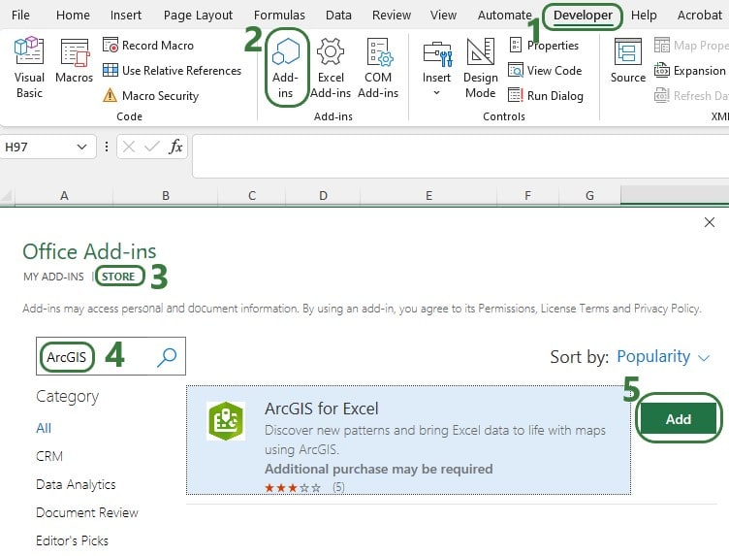Click the formula bar cancel X icon
Image resolution: width=729 pixels, height=556 pixels.
click(x=129, y=147)
